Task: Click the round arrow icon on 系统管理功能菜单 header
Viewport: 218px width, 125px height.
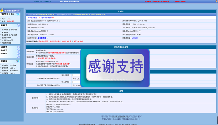Action: pos(18,11)
